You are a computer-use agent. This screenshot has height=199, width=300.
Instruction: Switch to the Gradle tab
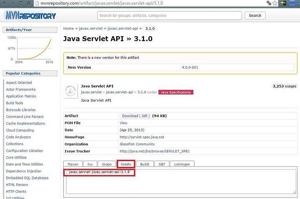tap(126, 164)
